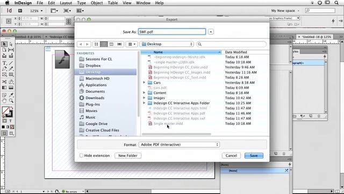The width and height of the screenshot is (344, 194).
Task: Click the Save button
Action: [x=254, y=156]
